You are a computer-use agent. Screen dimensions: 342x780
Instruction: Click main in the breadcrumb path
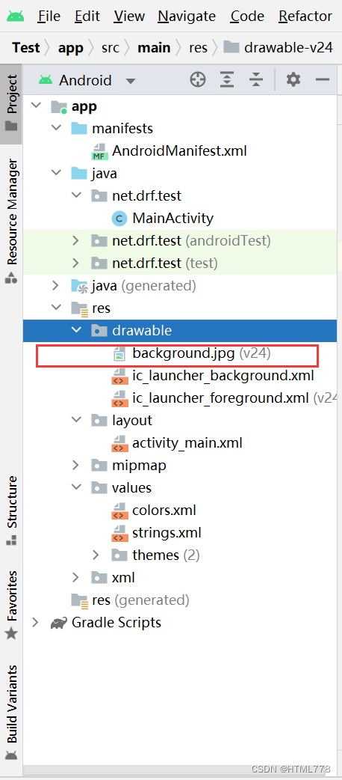[154, 48]
